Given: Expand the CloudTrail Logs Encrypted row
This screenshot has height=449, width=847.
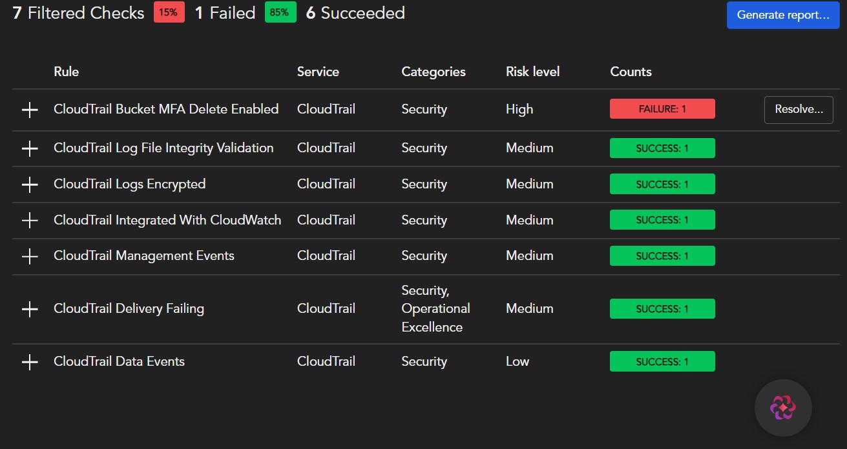Looking at the screenshot, I should [30, 184].
